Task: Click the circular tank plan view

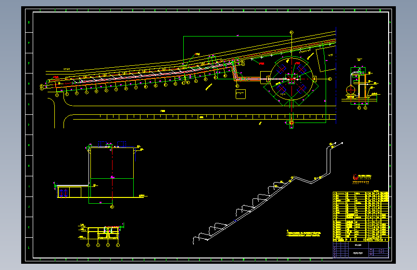Action: pos(292,79)
